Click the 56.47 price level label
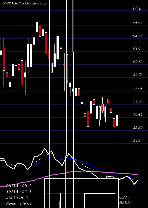The width and height of the screenshot is (148, 208). (x=138, y=114)
